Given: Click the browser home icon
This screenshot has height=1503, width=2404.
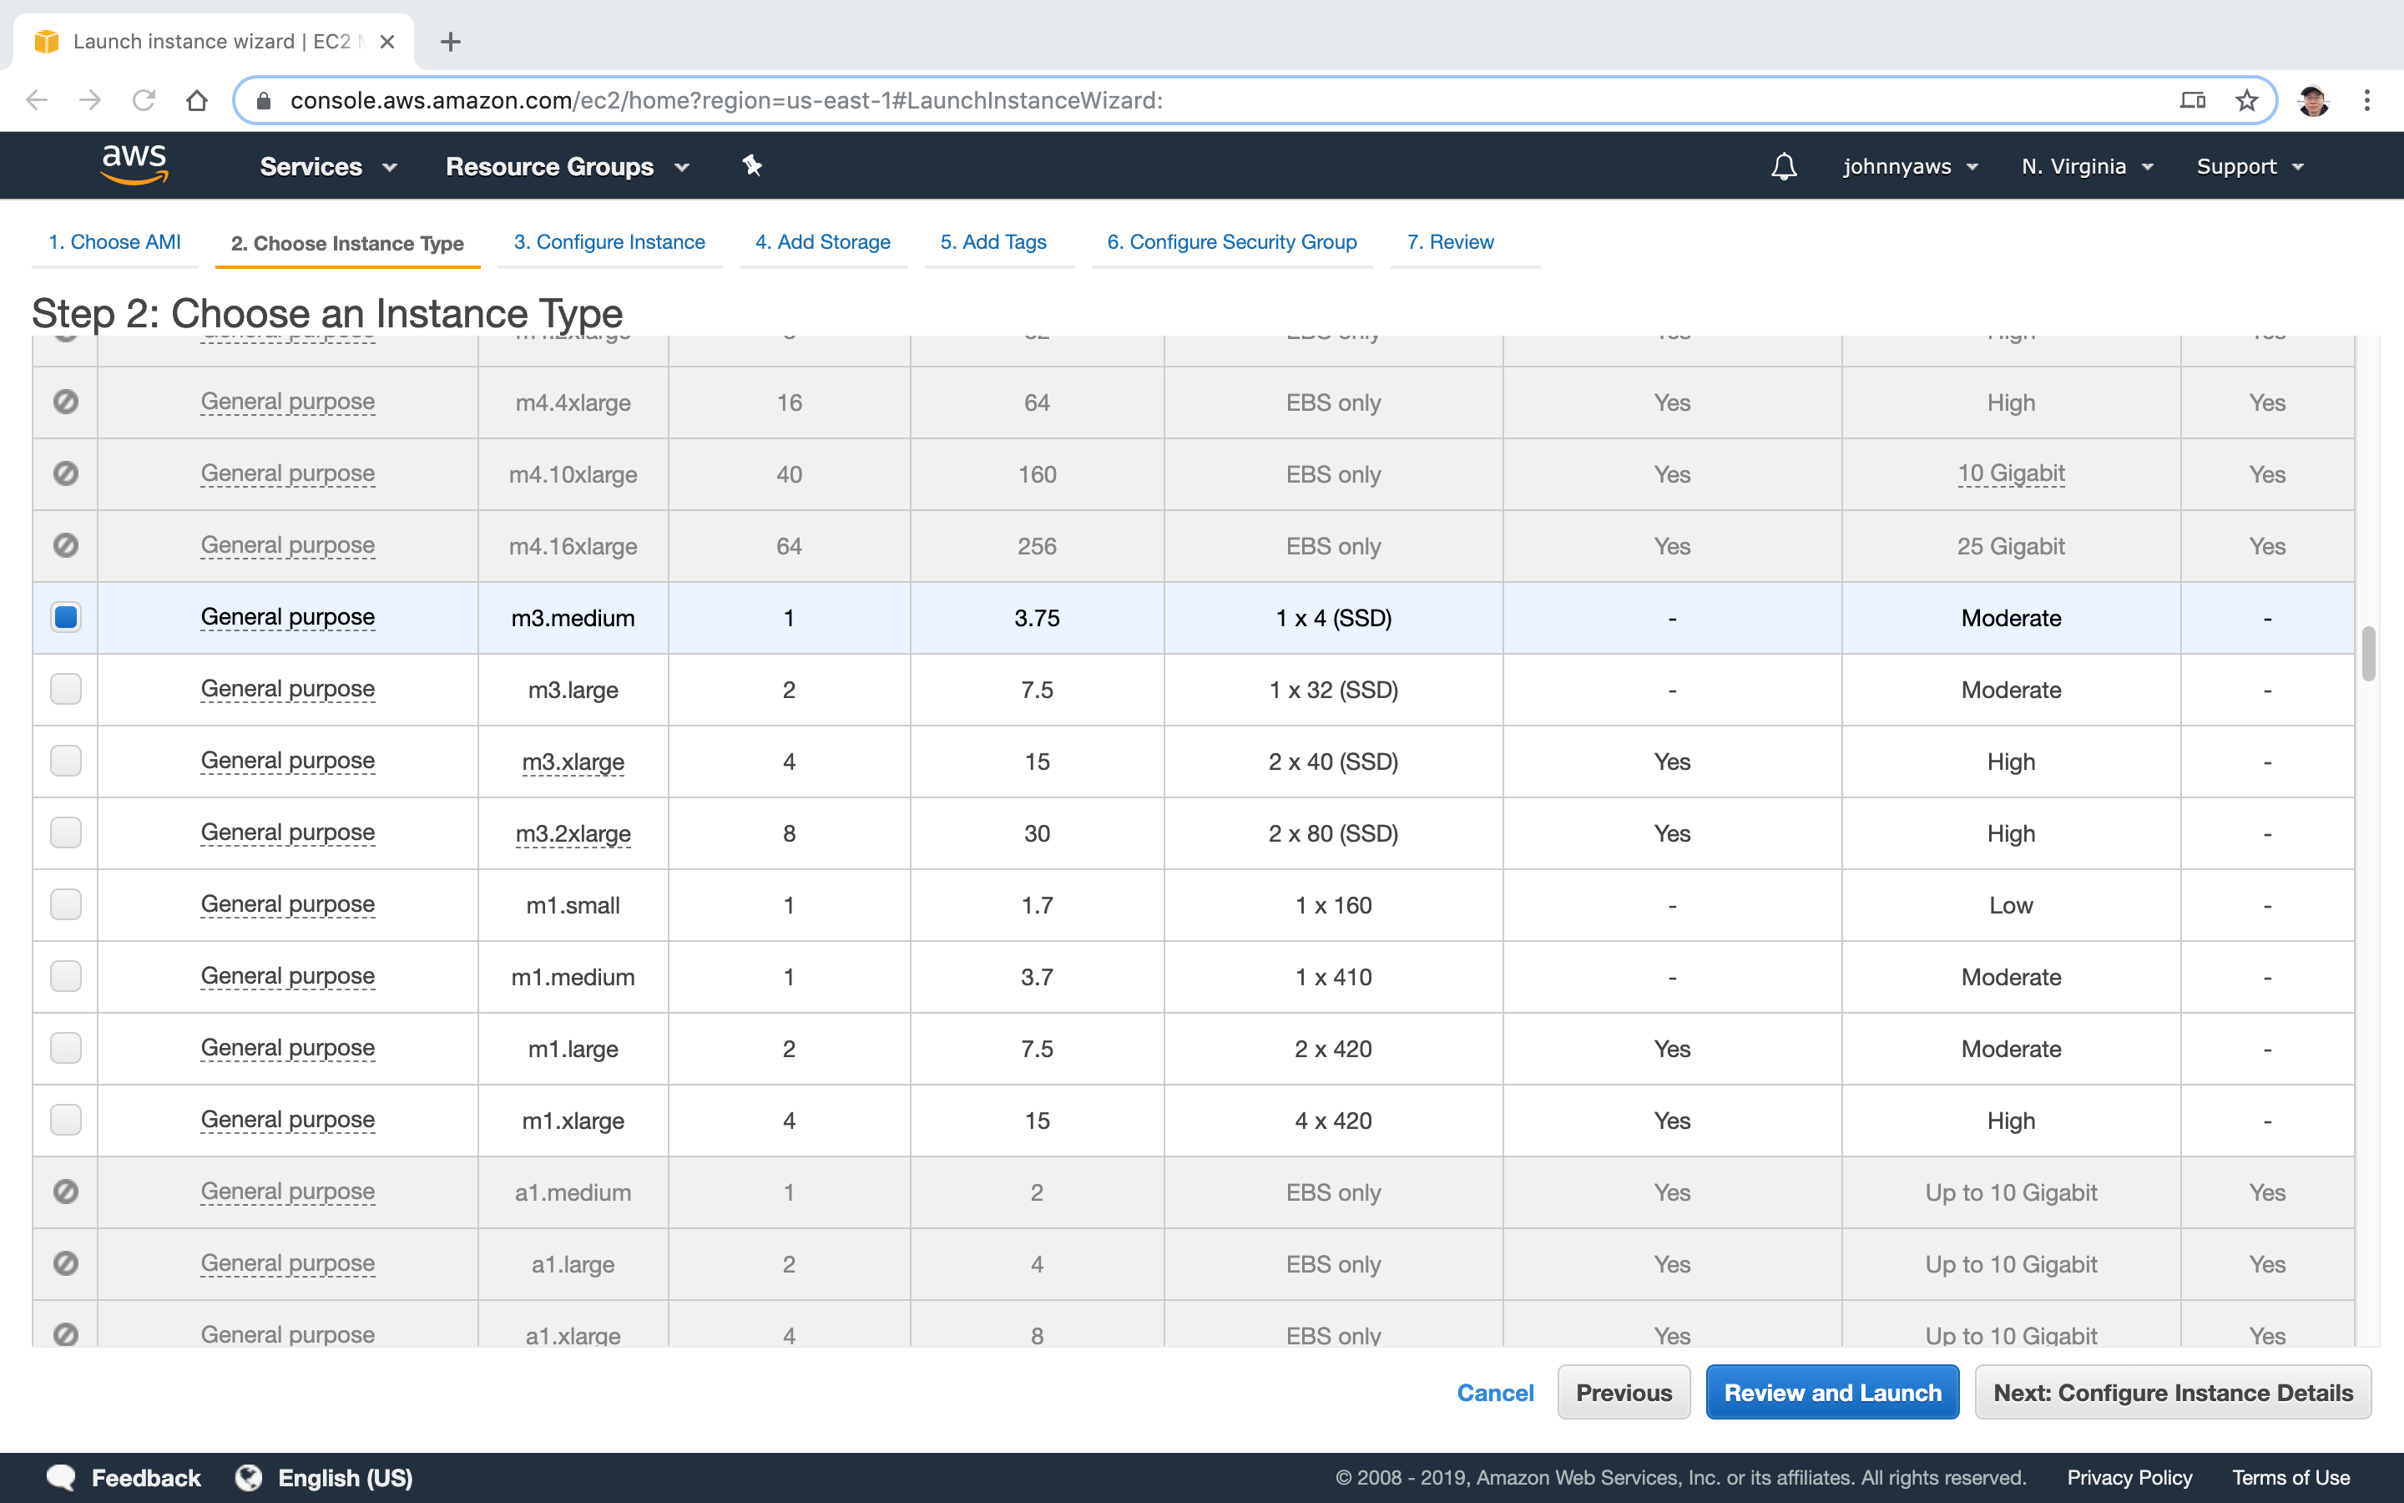Looking at the screenshot, I should [197, 100].
